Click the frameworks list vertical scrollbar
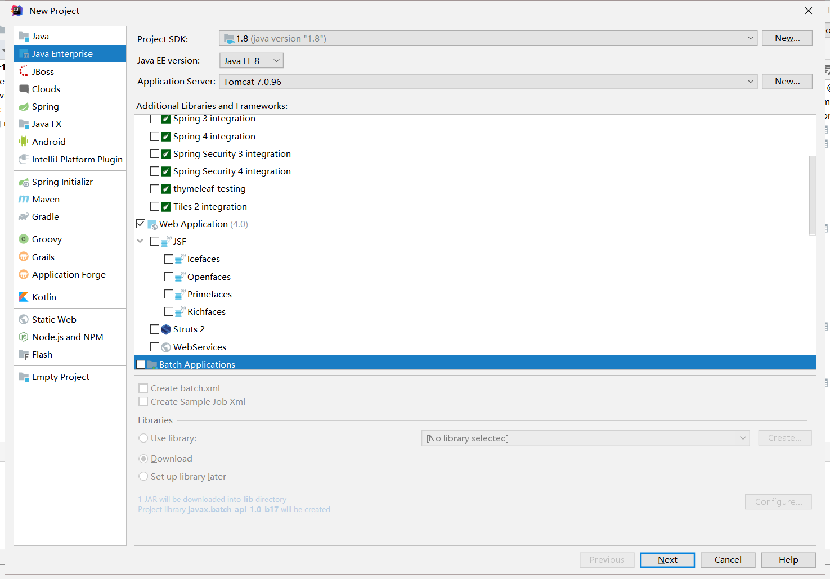Viewport: 830px width, 579px height. pos(812,195)
